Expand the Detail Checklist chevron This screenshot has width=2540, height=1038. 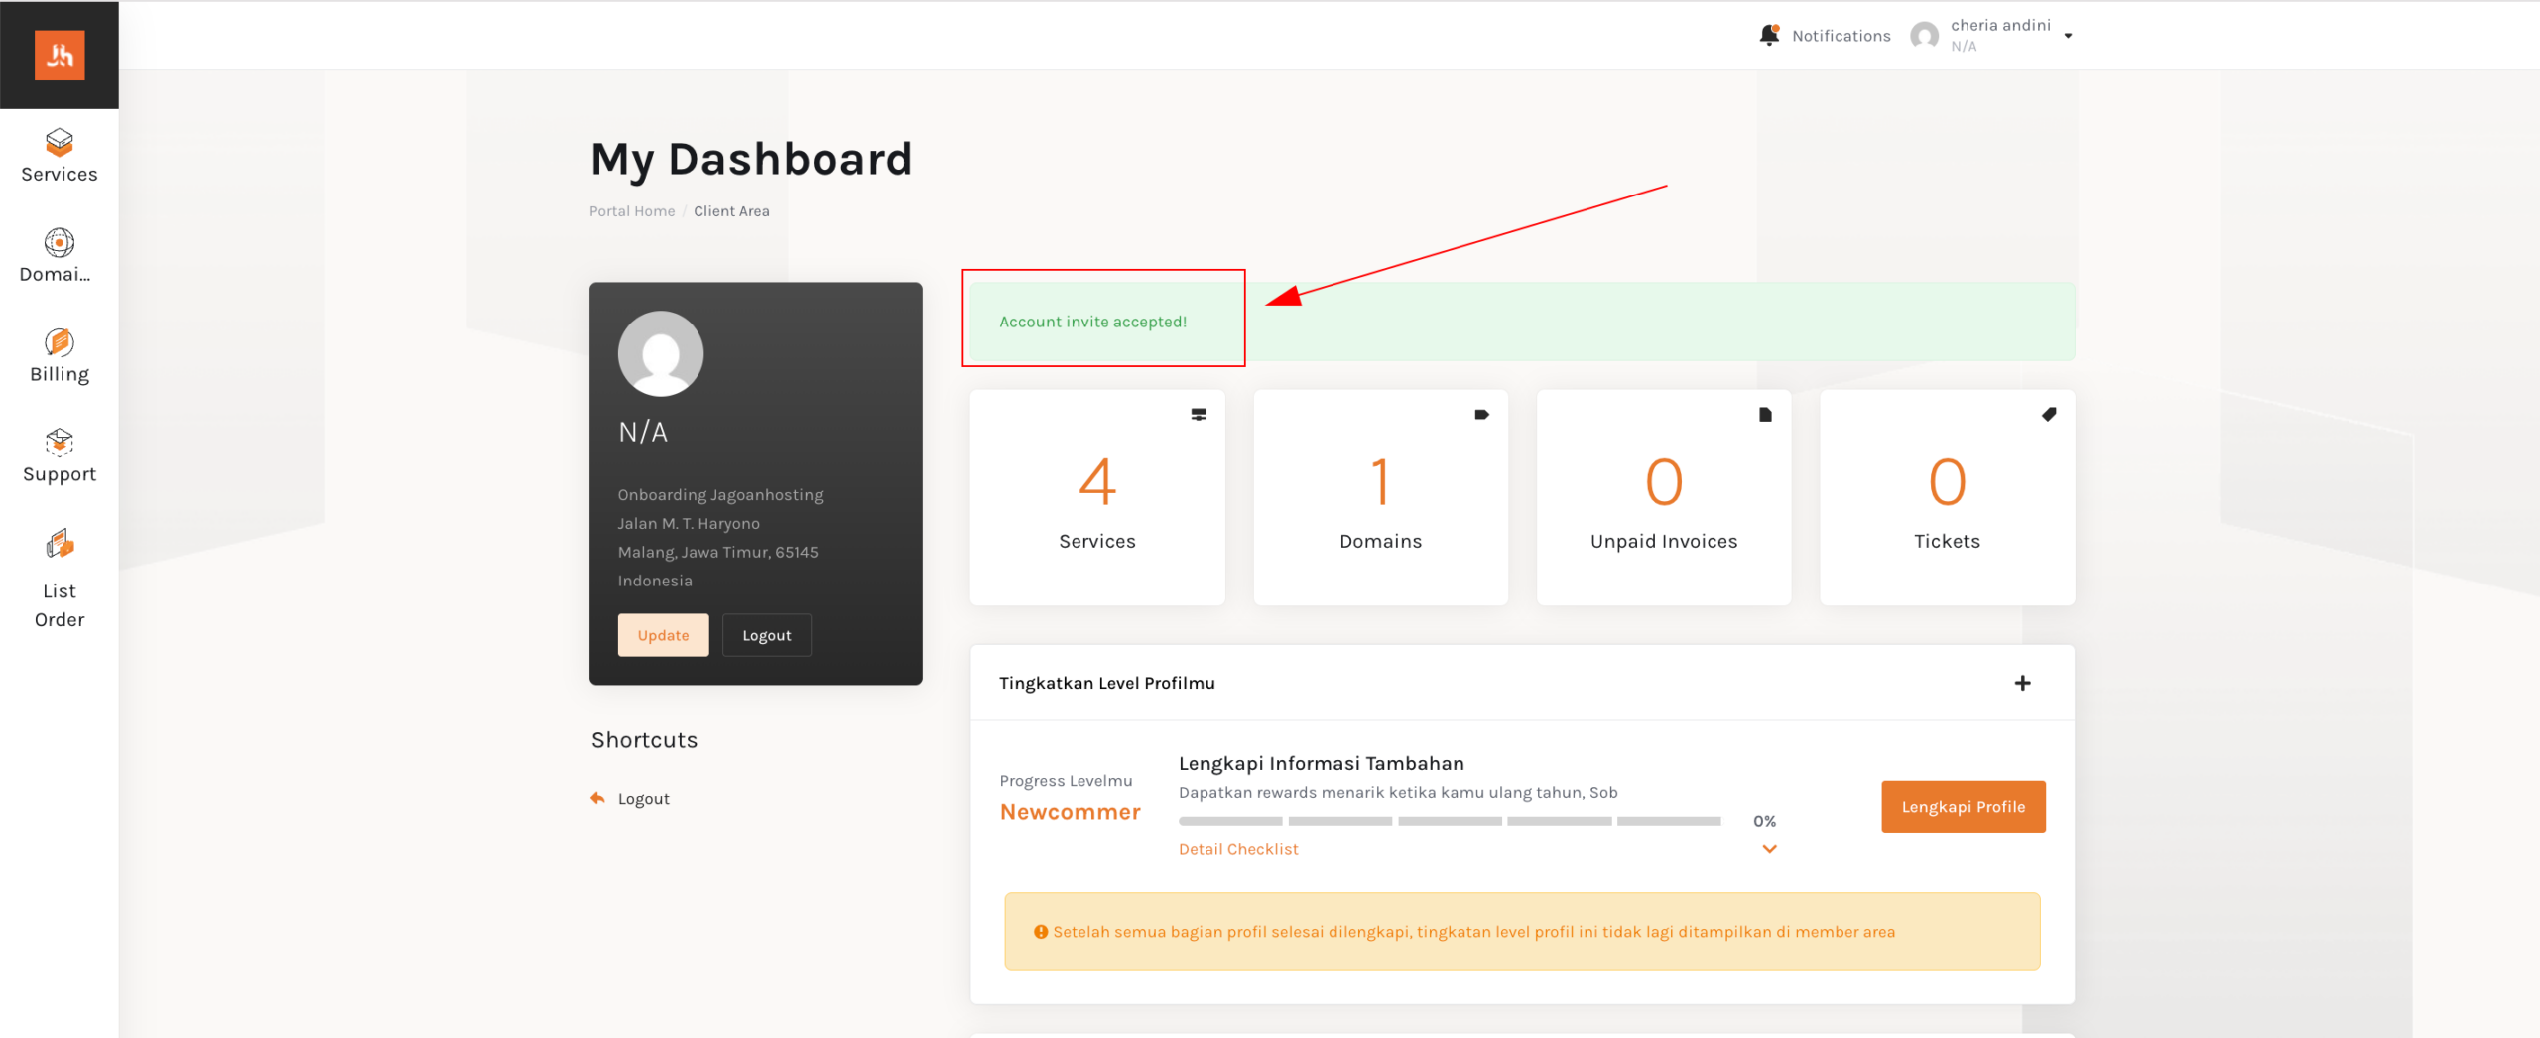(1769, 849)
